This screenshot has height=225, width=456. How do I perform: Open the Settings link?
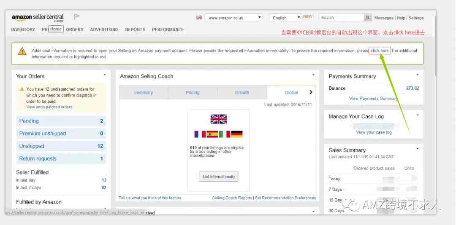pyautogui.click(x=416, y=18)
